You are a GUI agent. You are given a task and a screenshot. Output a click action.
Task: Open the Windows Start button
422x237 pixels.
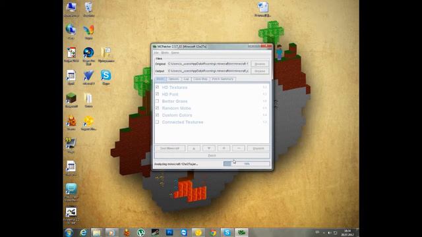(69, 232)
